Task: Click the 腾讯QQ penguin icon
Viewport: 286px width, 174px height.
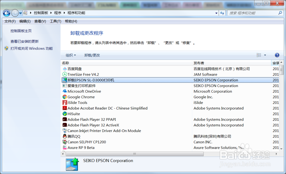Action: 65,136
